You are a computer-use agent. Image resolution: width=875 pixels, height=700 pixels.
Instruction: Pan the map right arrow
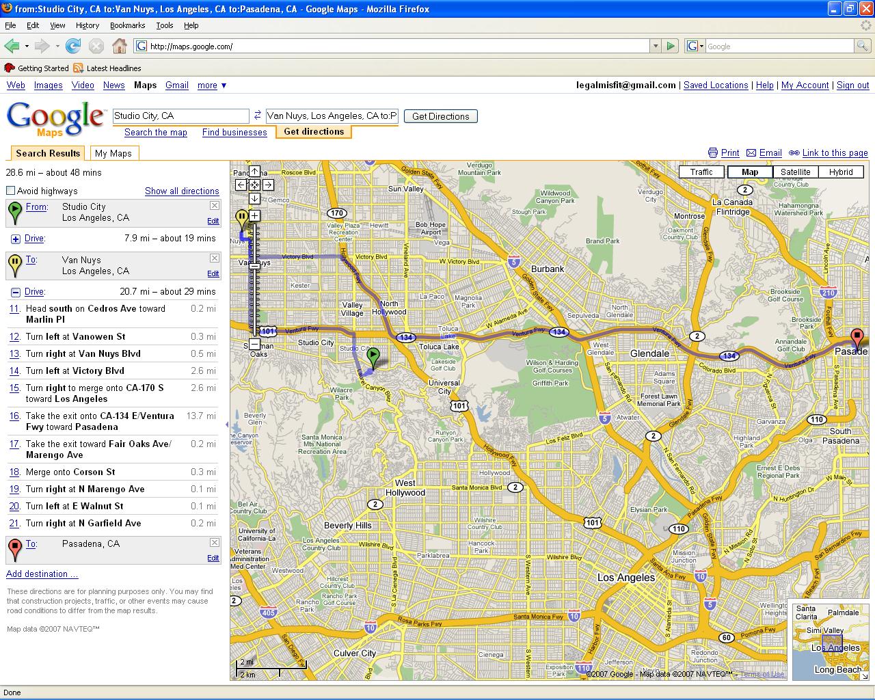click(x=268, y=185)
